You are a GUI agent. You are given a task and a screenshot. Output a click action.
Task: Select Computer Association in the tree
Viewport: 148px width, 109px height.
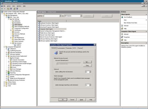pos(18,60)
